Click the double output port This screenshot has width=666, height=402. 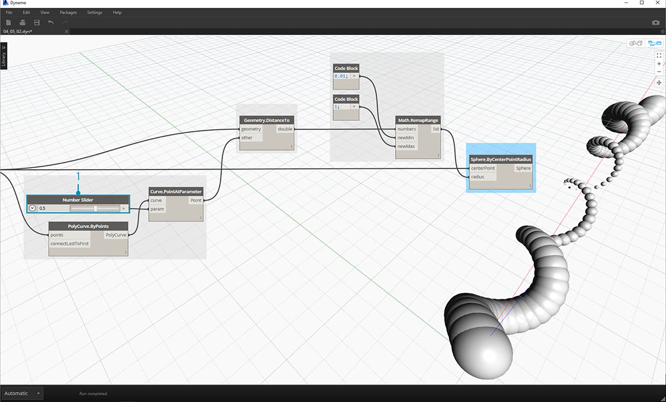[x=285, y=129]
